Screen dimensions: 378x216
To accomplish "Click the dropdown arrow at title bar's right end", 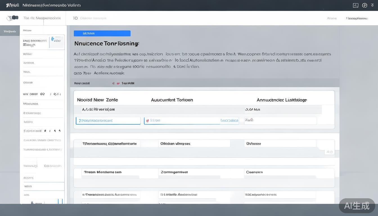I will [372, 5].
